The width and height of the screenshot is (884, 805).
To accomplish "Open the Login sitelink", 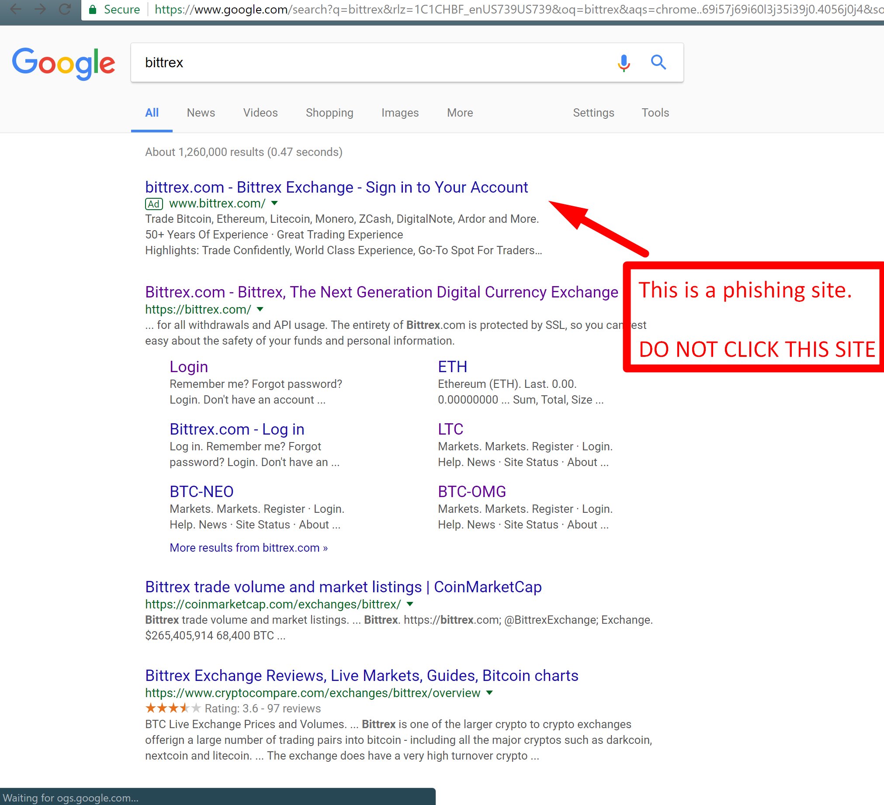I will 189,367.
